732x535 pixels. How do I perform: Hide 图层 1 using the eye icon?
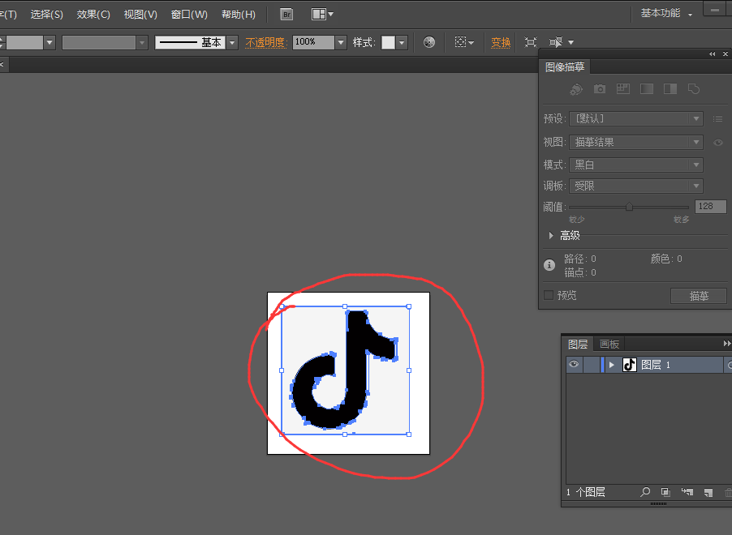[574, 365]
